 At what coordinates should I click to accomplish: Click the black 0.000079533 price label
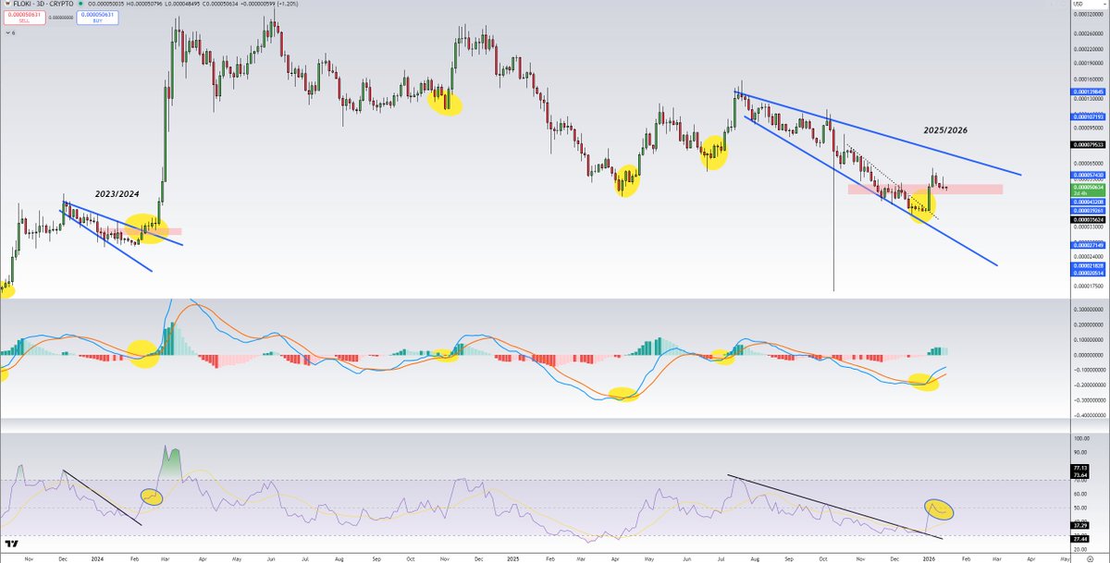(x=1090, y=145)
